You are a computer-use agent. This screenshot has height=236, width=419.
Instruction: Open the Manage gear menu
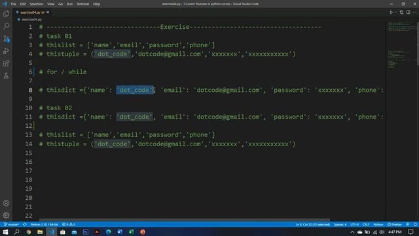pos(6,215)
